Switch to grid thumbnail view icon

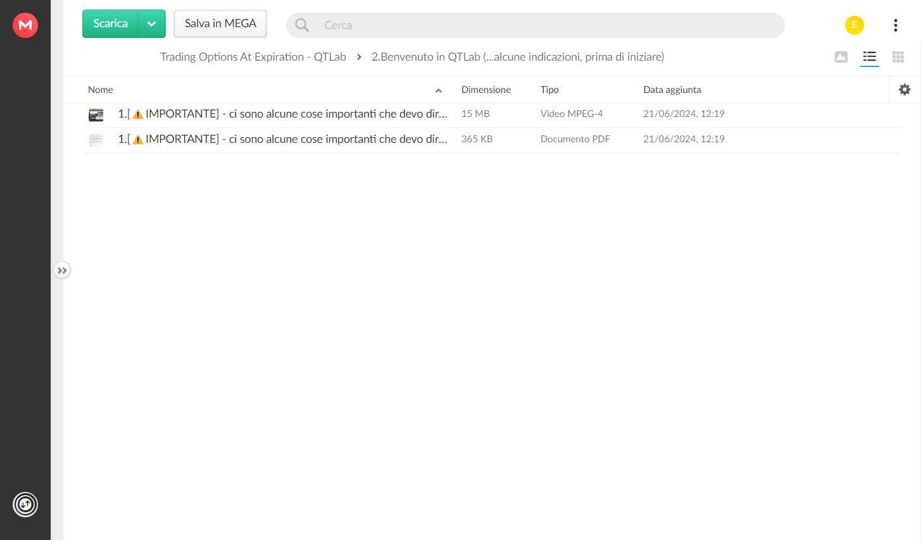898,57
